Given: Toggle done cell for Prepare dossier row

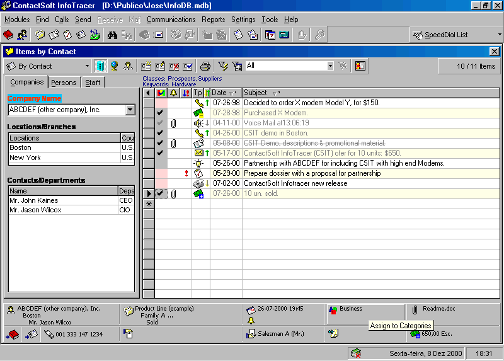Looking at the screenshot, I should (x=161, y=173).
